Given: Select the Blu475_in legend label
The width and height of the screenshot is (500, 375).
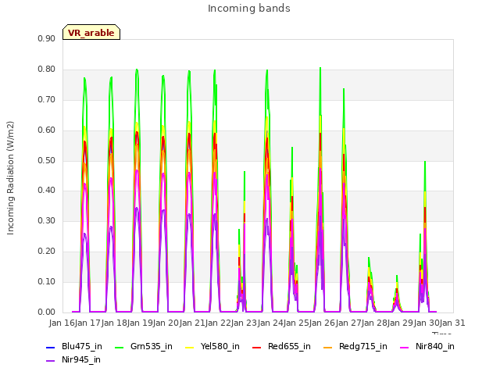Looking at the screenshot, I should point(82,346).
